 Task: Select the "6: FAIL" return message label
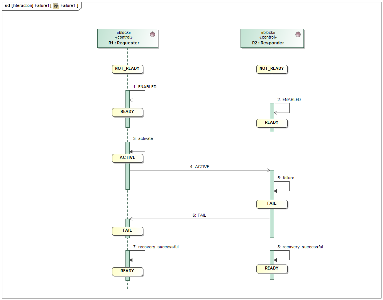(199, 216)
